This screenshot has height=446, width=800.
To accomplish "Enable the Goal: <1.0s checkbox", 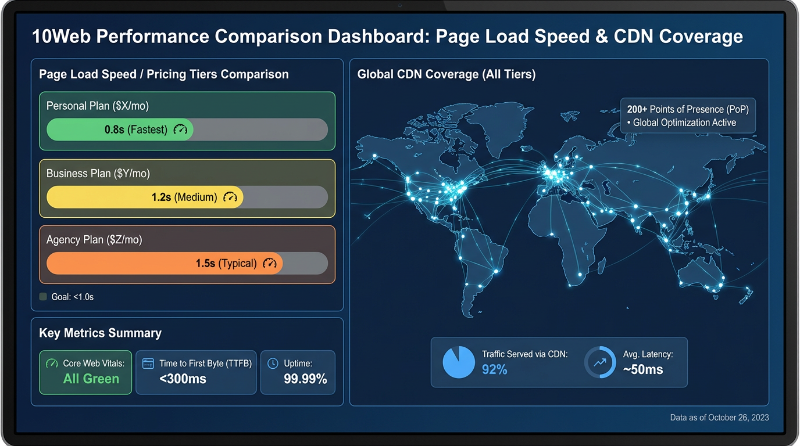I will point(42,296).
